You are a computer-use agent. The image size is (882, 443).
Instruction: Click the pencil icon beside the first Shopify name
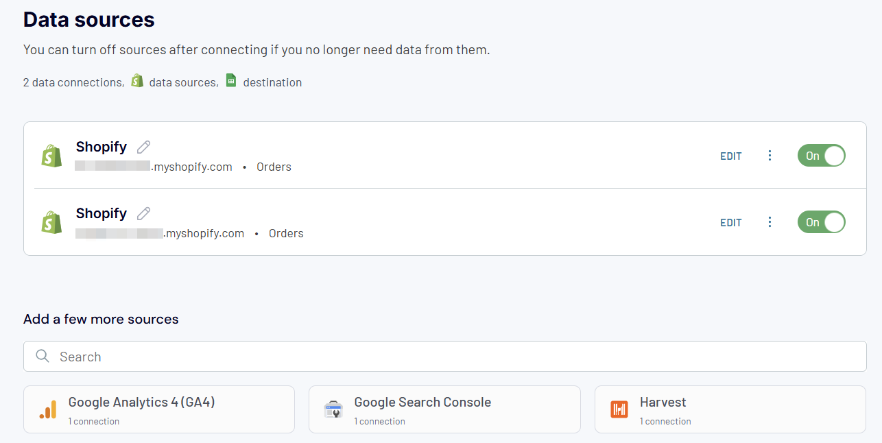tap(143, 146)
